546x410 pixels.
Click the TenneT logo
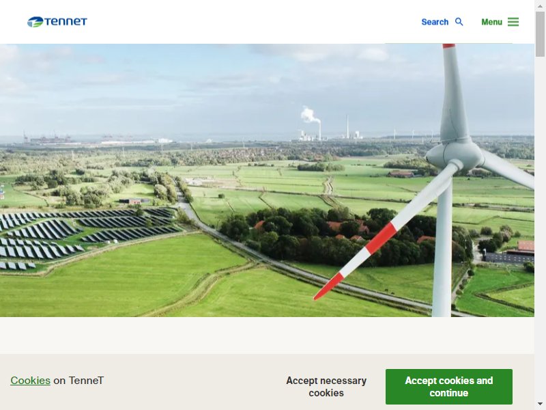57,22
